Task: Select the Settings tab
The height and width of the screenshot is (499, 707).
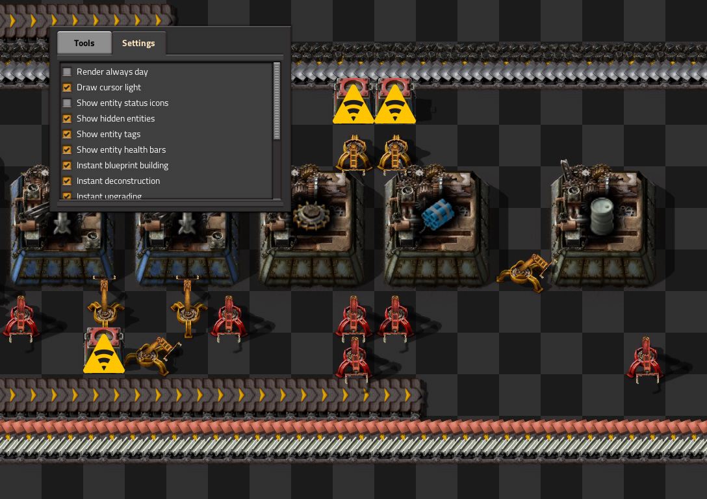Action: pyautogui.click(x=138, y=43)
